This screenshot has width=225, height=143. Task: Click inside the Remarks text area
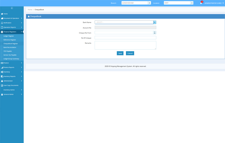(x=125, y=45)
